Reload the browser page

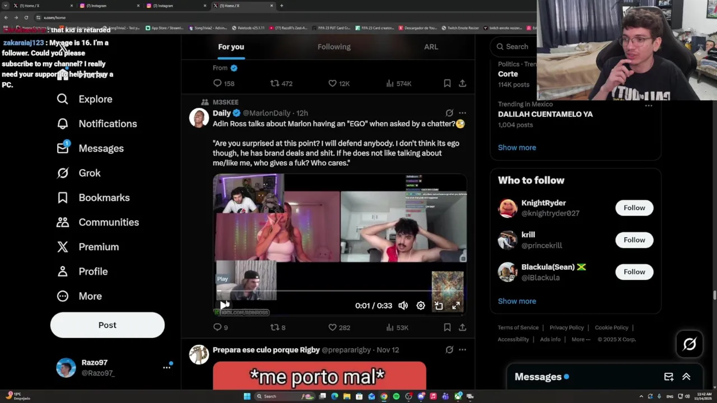click(x=26, y=17)
